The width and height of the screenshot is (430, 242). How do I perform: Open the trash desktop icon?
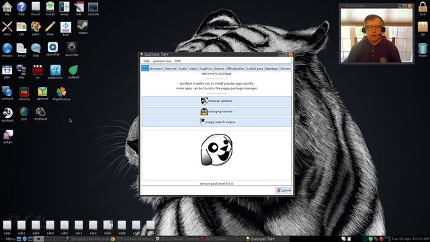(x=423, y=50)
